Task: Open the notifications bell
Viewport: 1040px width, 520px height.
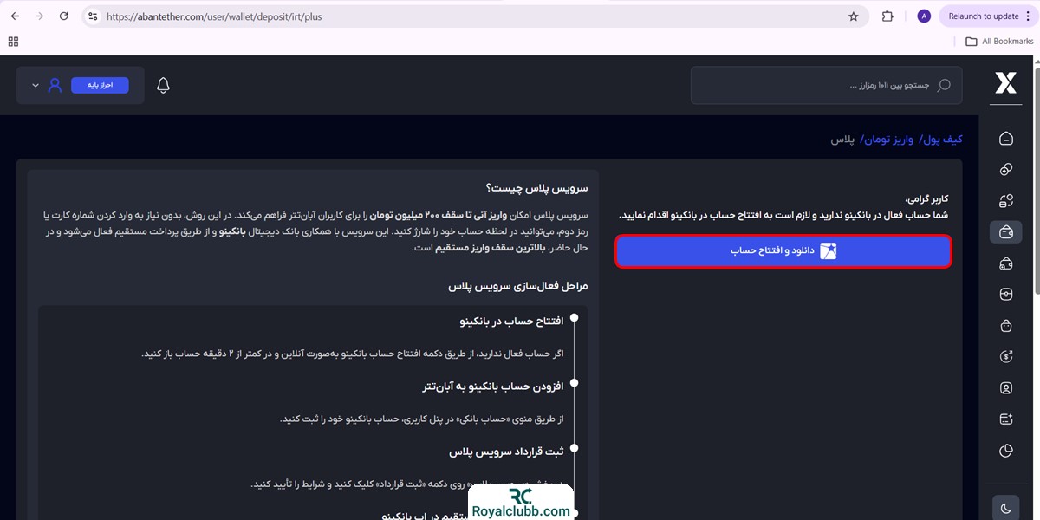Action: pos(163,85)
